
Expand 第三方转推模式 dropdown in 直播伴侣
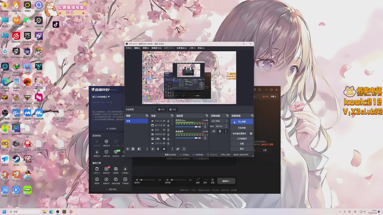(101, 97)
